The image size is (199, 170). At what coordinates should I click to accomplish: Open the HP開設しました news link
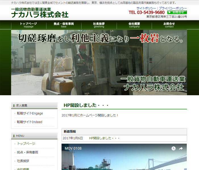(x=104, y=138)
